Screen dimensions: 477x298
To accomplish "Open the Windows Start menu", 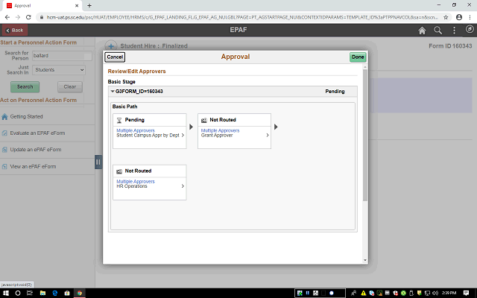I will [5, 293].
